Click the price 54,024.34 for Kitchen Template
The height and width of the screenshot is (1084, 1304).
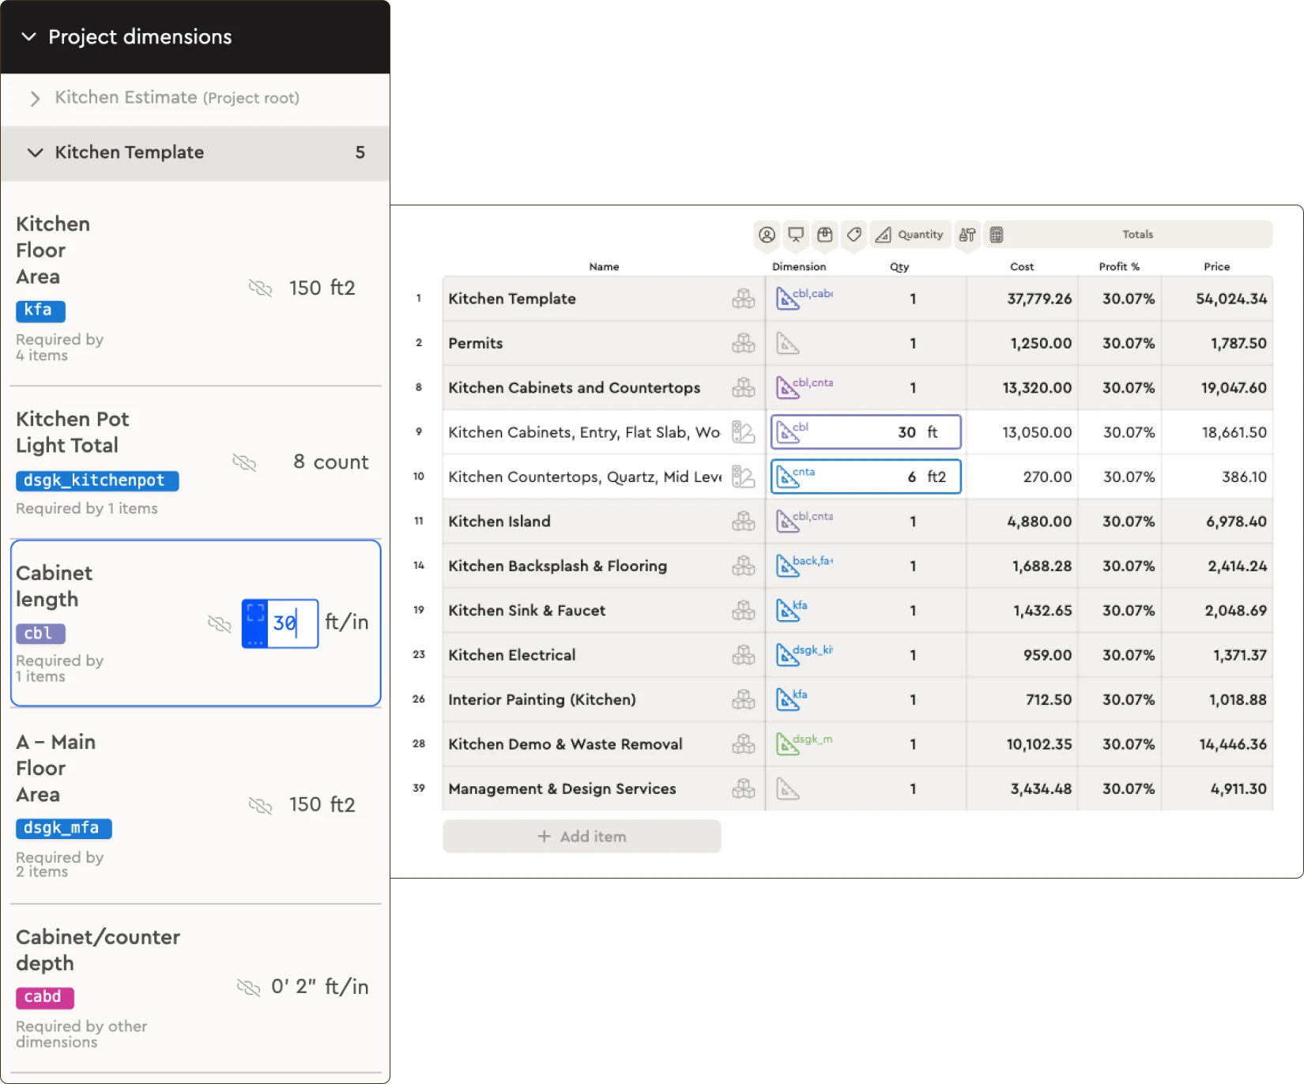pyautogui.click(x=1231, y=299)
